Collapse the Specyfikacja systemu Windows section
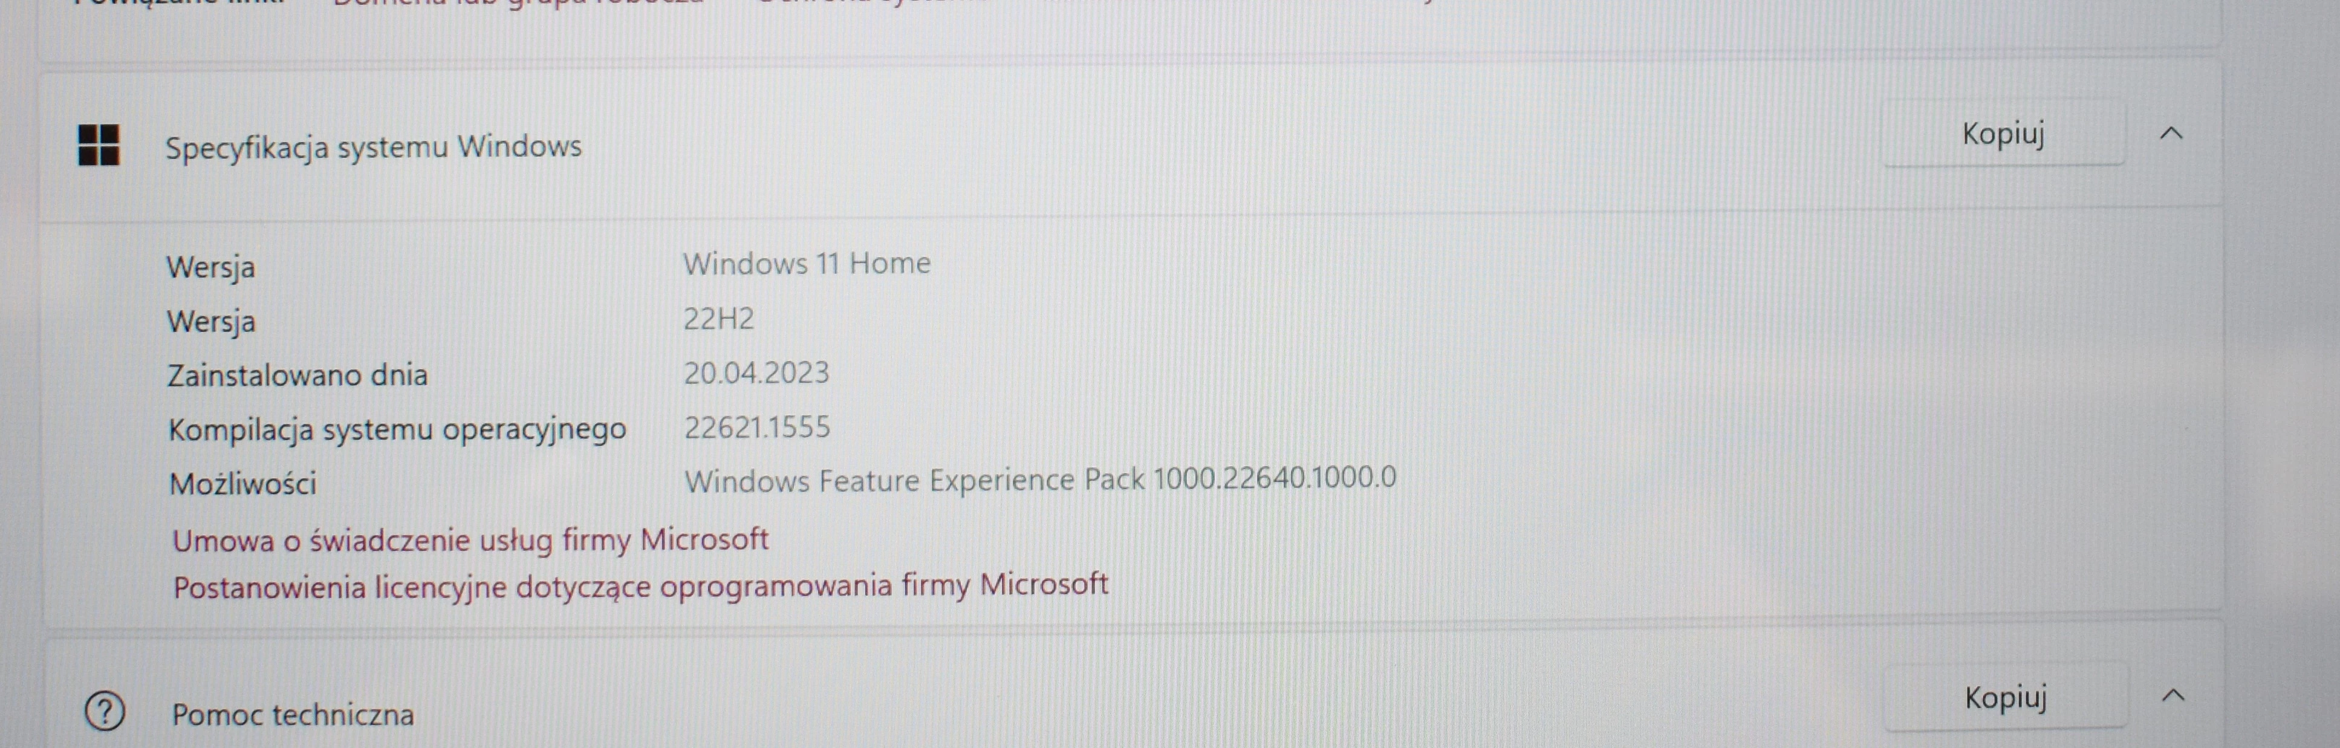The image size is (2340, 748). point(2170,134)
